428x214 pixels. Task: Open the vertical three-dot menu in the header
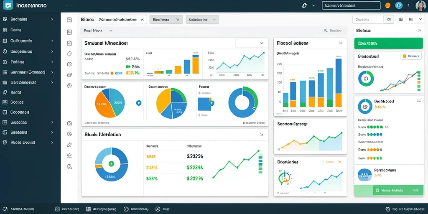[x=408, y=5]
